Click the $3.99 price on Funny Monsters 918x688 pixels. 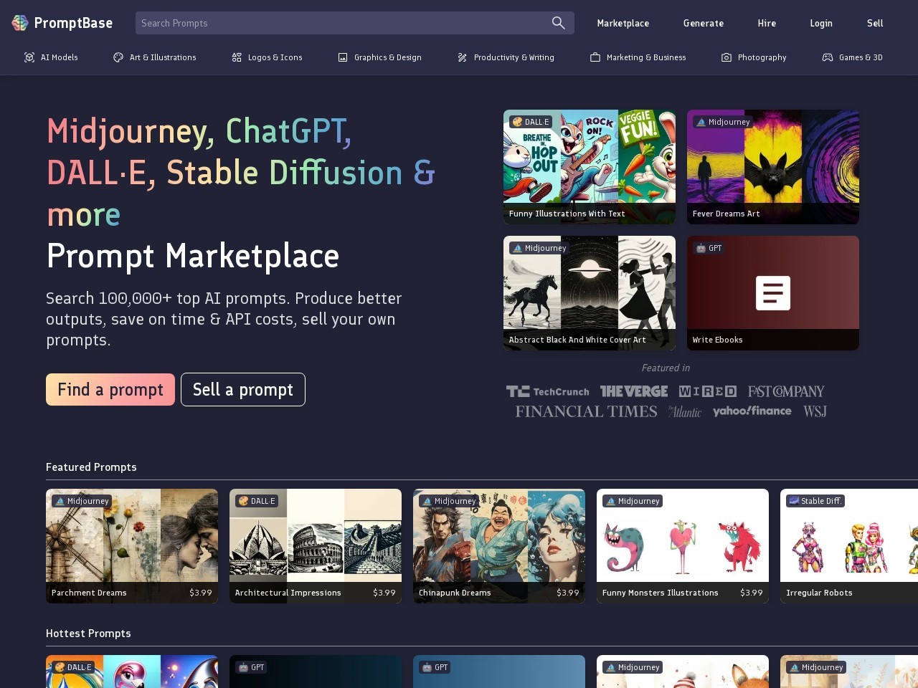(x=752, y=593)
